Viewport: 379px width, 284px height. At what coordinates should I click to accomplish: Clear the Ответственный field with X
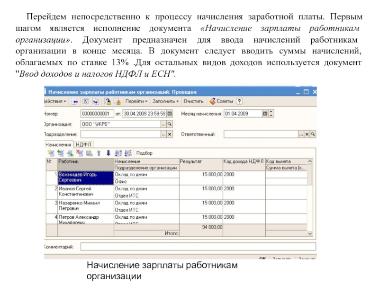click(307, 134)
